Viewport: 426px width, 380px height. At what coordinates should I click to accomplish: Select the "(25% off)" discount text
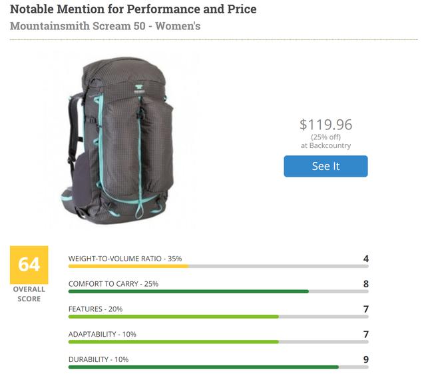pyautogui.click(x=325, y=137)
